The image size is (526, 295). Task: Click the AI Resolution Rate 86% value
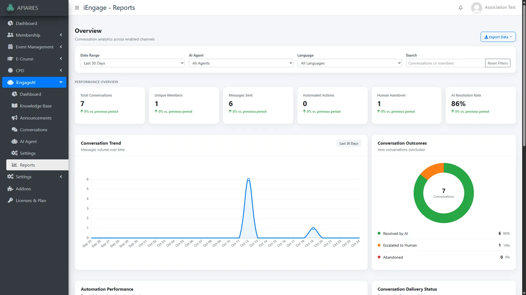[458, 104]
